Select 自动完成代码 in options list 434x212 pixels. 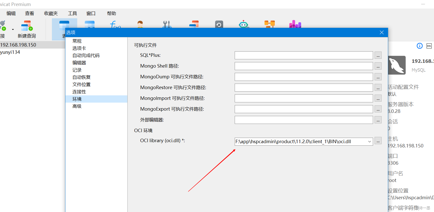(x=96, y=56)
